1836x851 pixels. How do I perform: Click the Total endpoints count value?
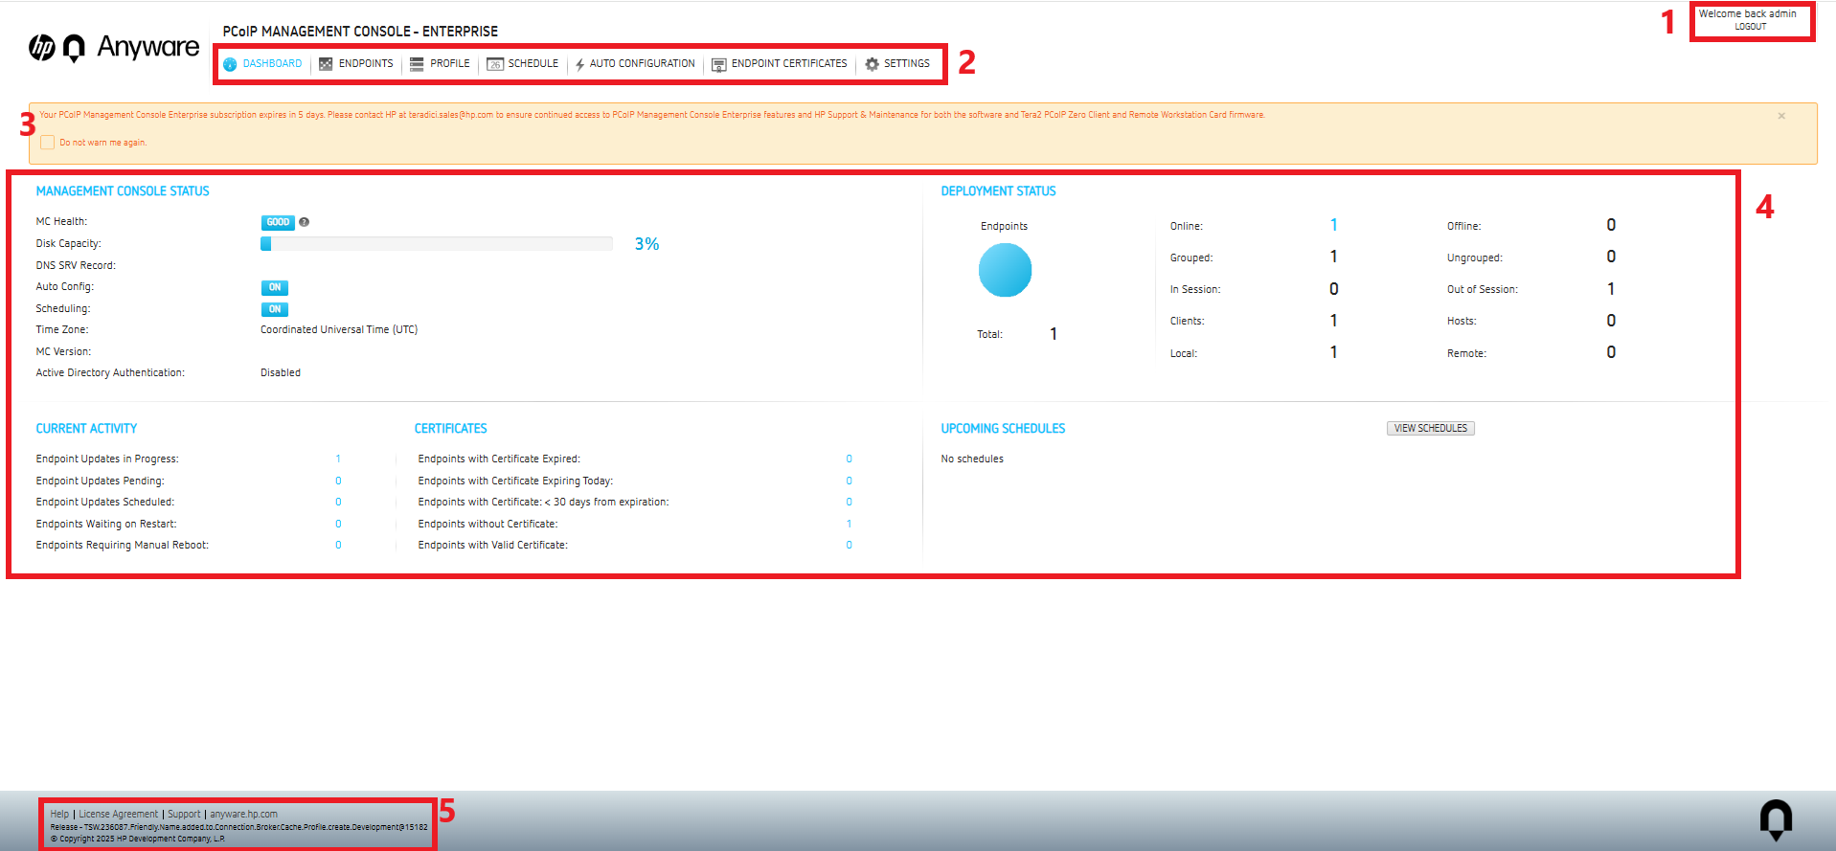[1054, 334]
